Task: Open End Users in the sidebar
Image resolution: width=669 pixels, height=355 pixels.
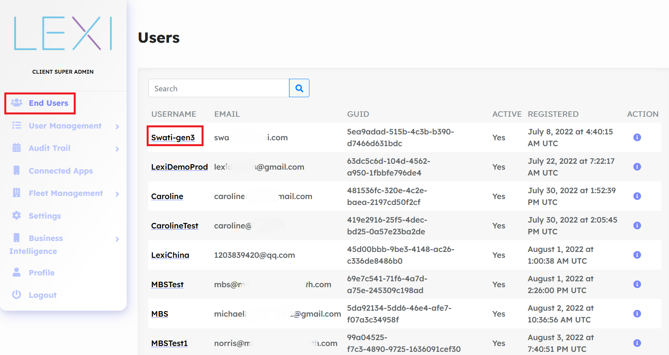Action: [48, 103]
